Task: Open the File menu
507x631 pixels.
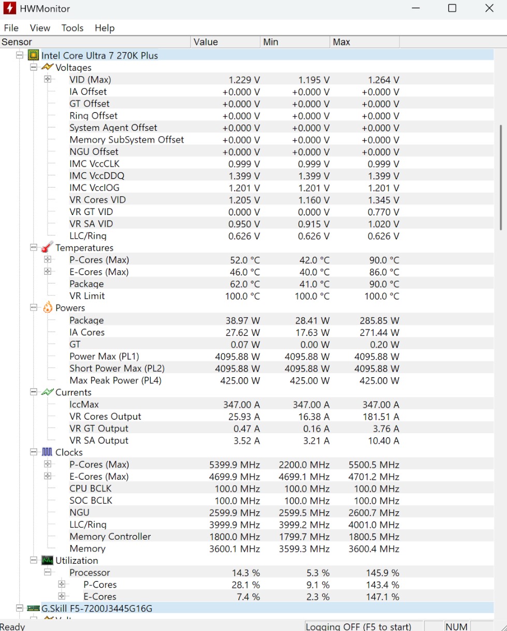Action: (11, 28)
